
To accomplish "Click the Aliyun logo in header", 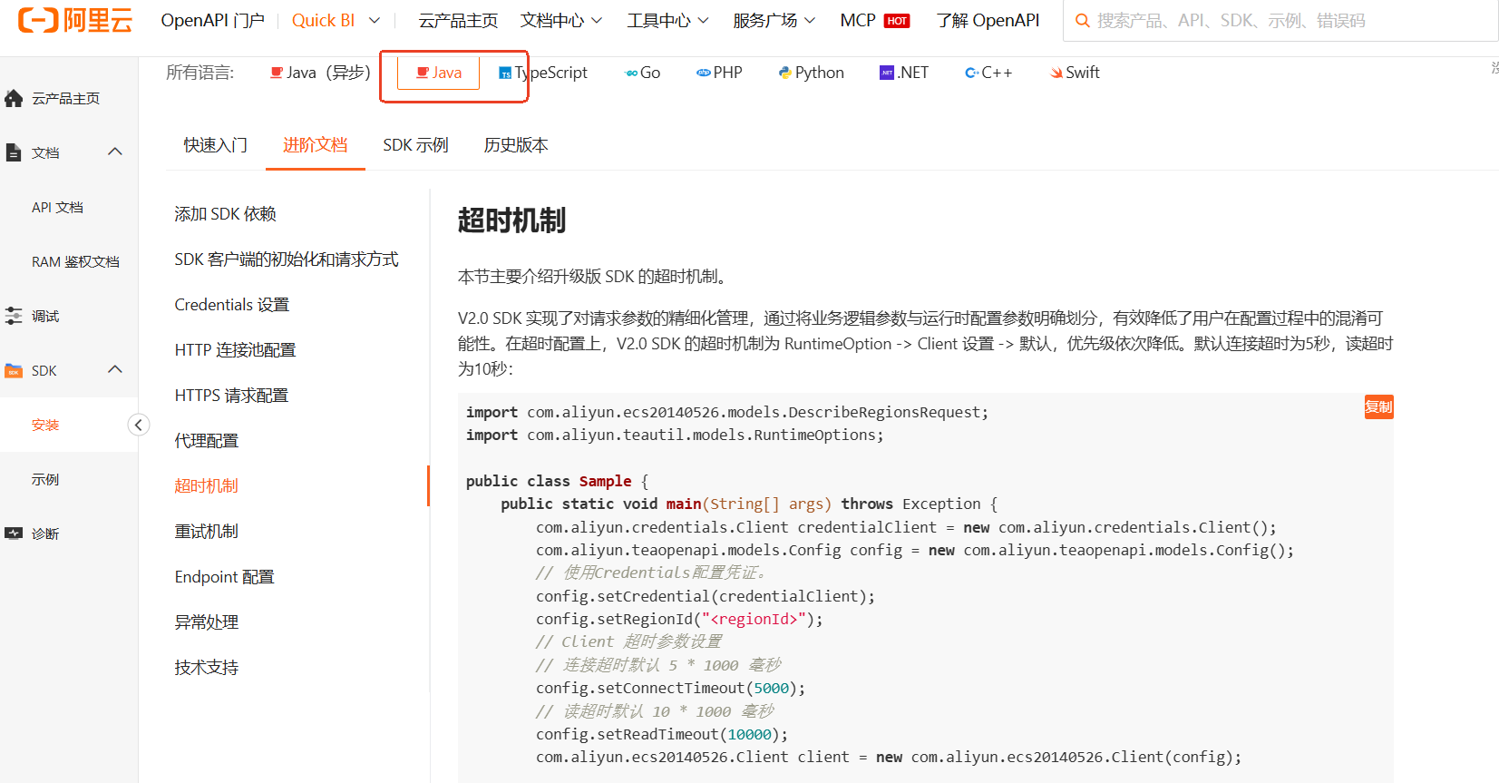I will tap(75, 20).
